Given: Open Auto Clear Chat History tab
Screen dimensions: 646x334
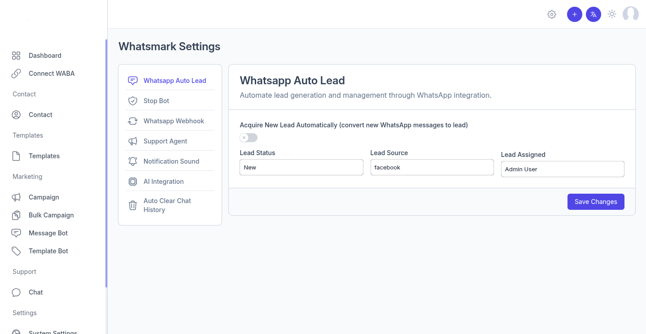Looking at the screenshot, I should [170, 205].
